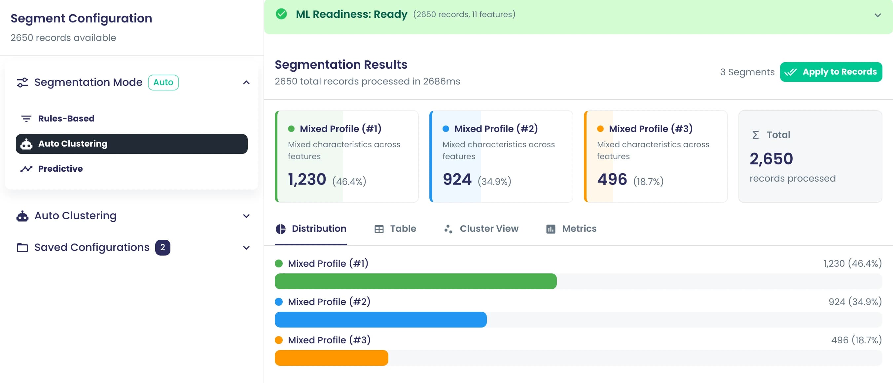Click the '3 Segments' label

tap(747, 72)
